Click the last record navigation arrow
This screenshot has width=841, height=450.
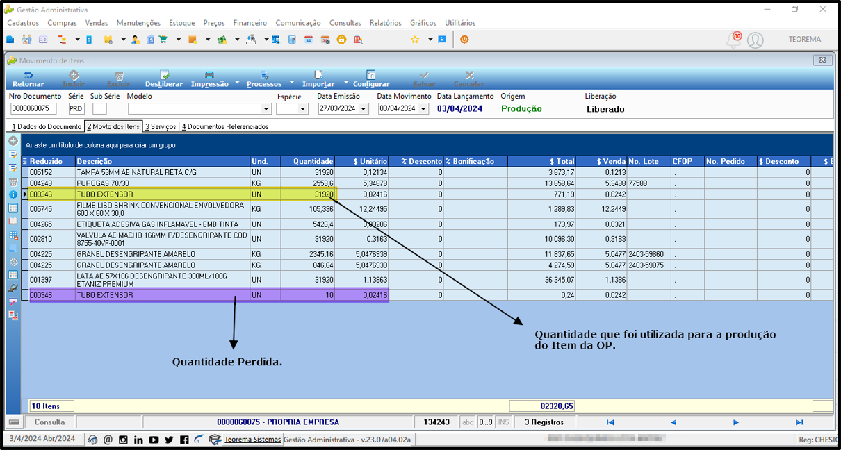(x=799, y=422)
